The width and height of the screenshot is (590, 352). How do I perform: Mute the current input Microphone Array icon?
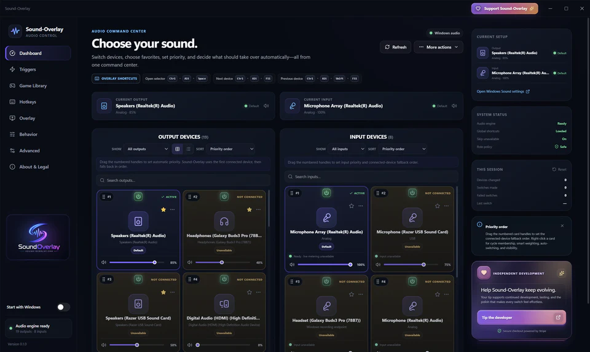(x=454, y=106)
